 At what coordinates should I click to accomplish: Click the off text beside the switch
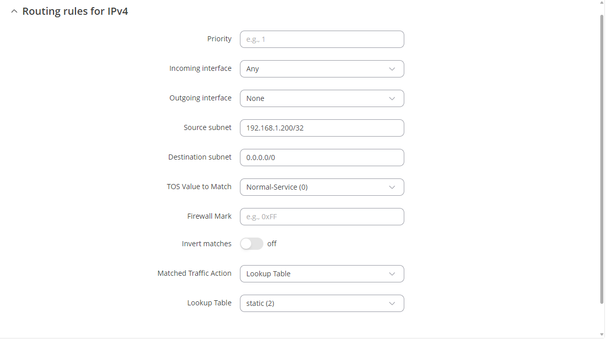272,244
